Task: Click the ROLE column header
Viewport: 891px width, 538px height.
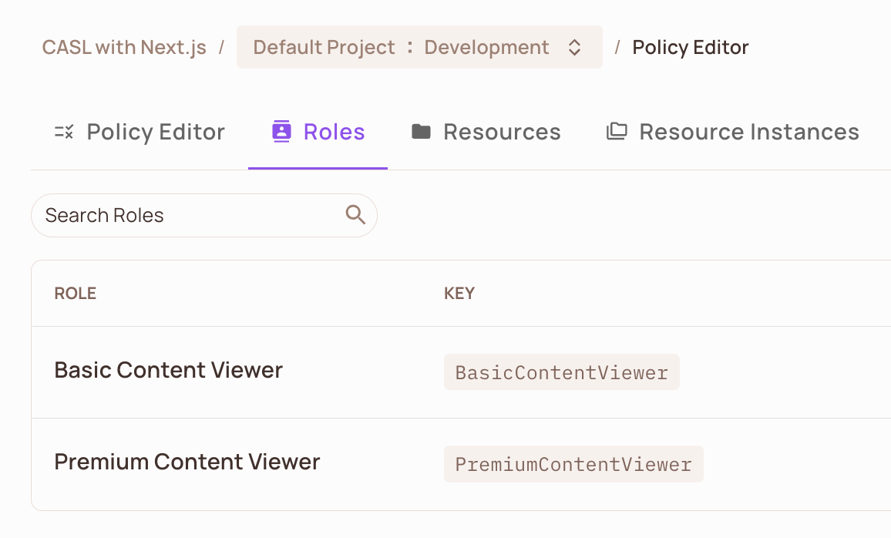Action: 75,293
